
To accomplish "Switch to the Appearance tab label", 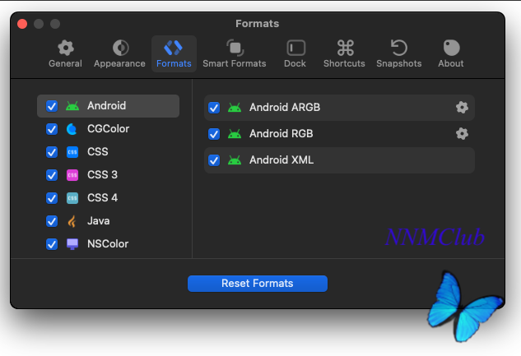I will 119,63.
